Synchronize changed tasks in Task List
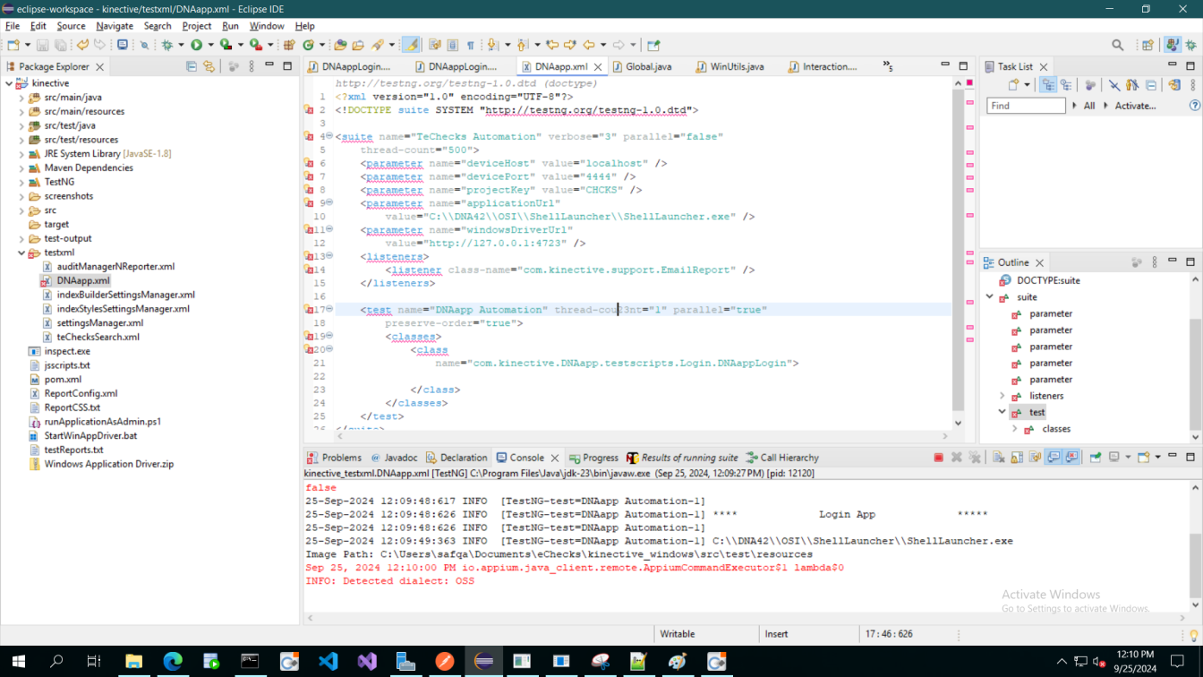The width and height of the screenshot is (1203, 677). [1174, 85]
